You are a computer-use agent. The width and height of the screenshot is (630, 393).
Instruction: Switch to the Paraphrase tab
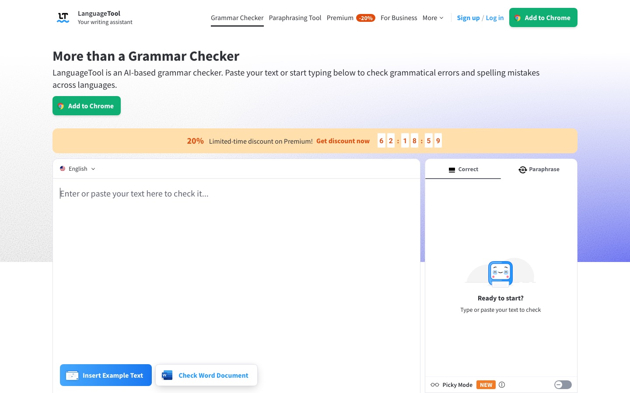click(x=539, y=169)
